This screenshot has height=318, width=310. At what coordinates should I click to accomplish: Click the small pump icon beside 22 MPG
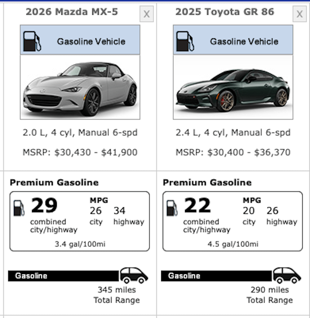[172, 208]
